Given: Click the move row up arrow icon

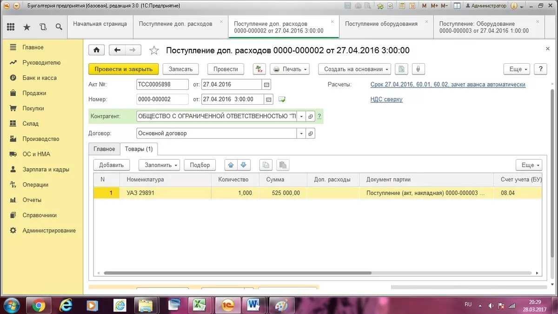Looking at the screenshot, I should point(231,165).
